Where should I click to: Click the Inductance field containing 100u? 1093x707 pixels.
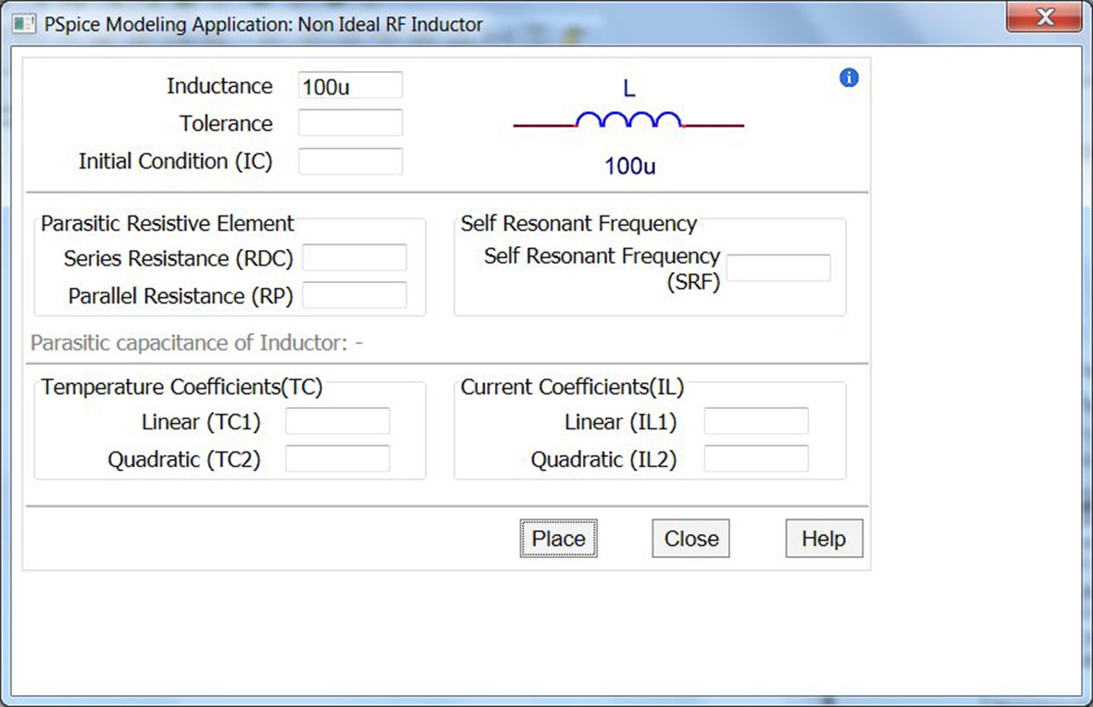pos(350,86)
